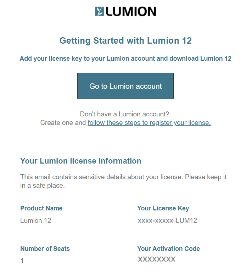Click the Product Name label
The height and width of the screenshot is (275, 252).
(41, 208)
